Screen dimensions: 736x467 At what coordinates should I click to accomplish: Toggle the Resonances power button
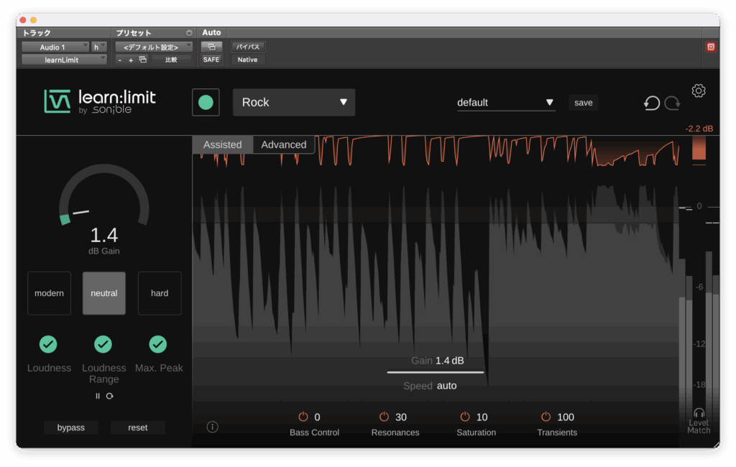pyautogui.click(x=384, y=417)
